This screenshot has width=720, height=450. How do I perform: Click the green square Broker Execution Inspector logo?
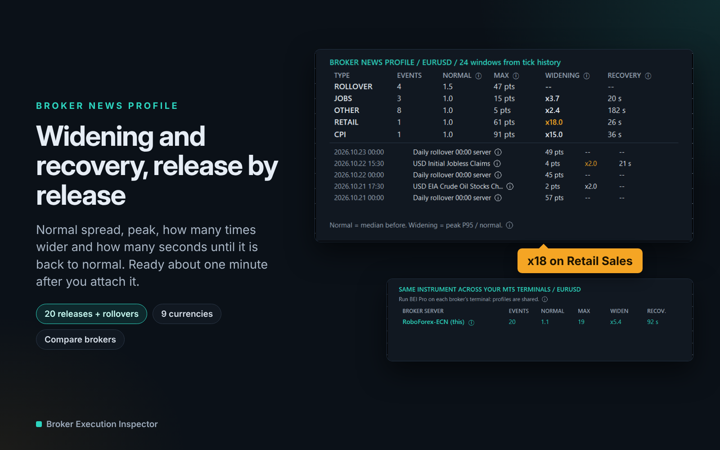pyautogui.click(x=39, y=424)
